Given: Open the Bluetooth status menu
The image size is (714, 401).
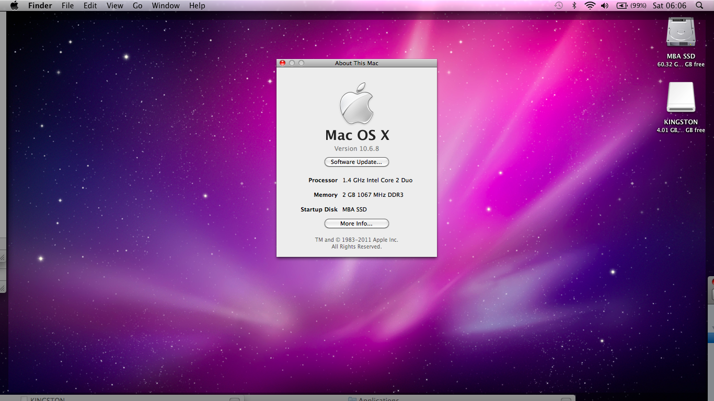Looking at the screenshot, I should [574, 6].
